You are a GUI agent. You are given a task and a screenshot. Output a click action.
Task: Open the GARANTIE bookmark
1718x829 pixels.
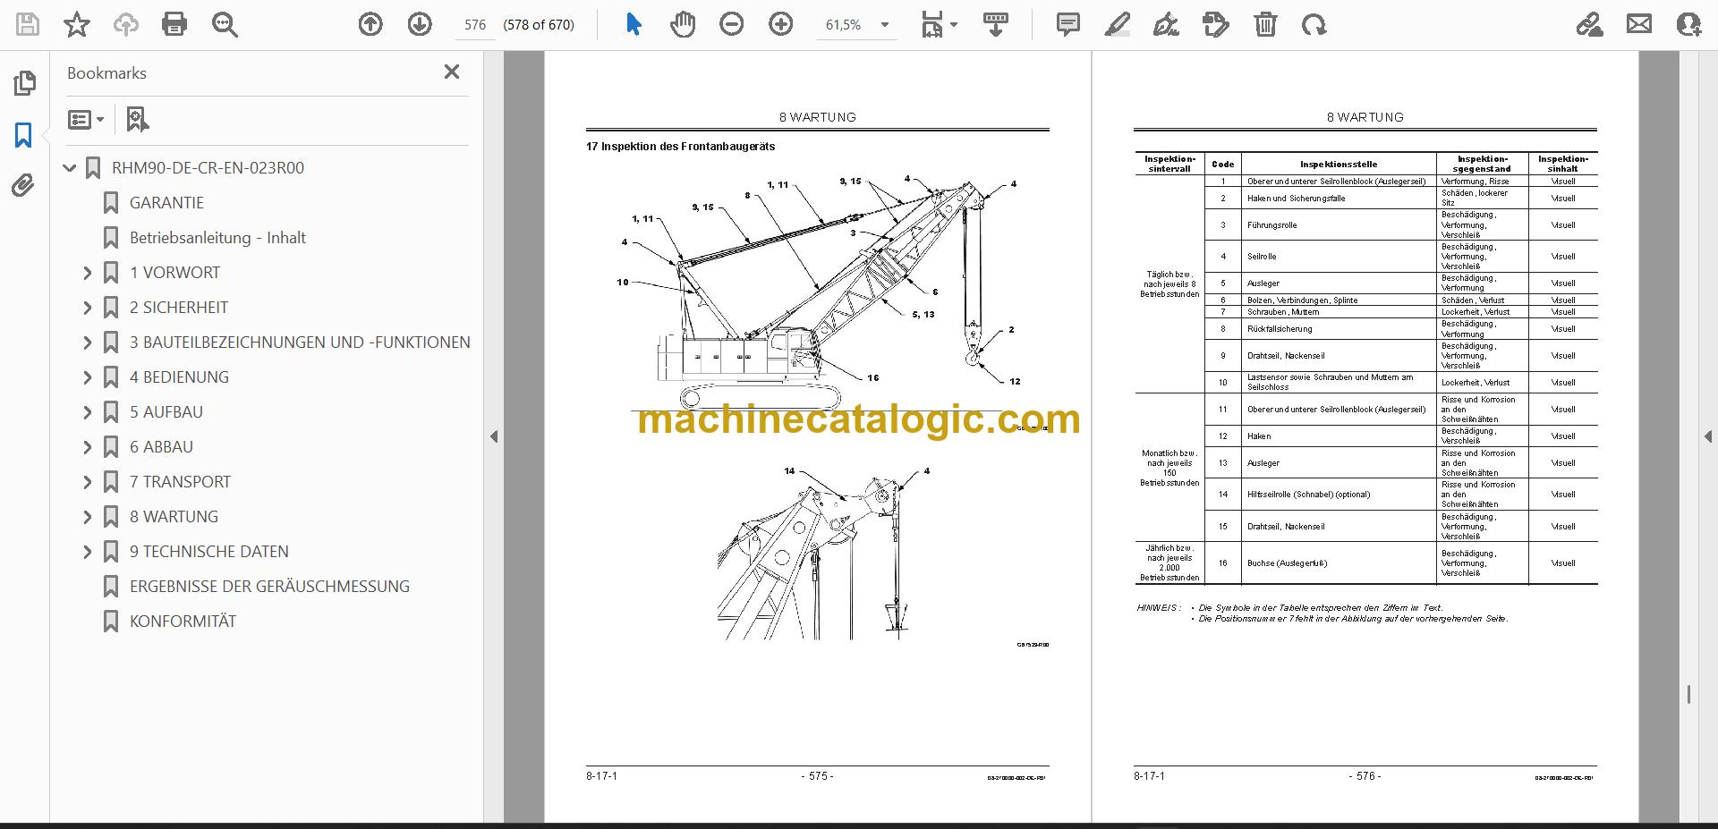click(166, 203)
